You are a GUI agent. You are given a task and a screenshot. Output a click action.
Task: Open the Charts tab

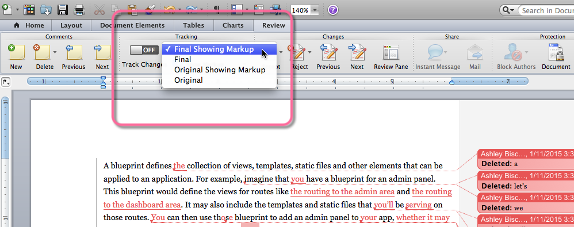(233, 25)
